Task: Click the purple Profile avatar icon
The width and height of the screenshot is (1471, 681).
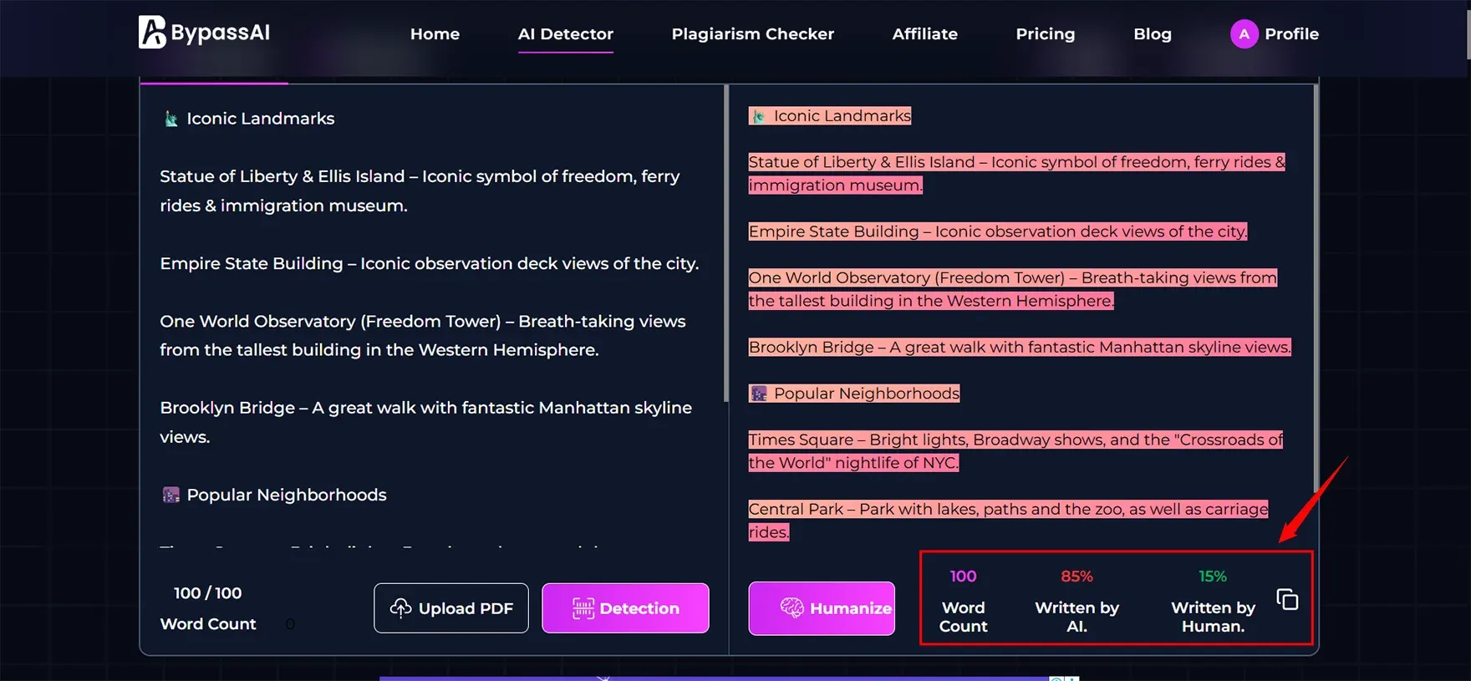Action: click(1244, 34)
